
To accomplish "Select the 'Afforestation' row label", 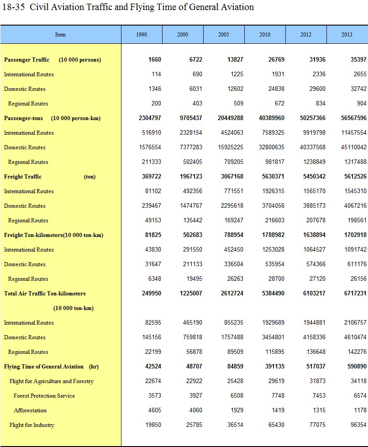I will tap(30, 410).
